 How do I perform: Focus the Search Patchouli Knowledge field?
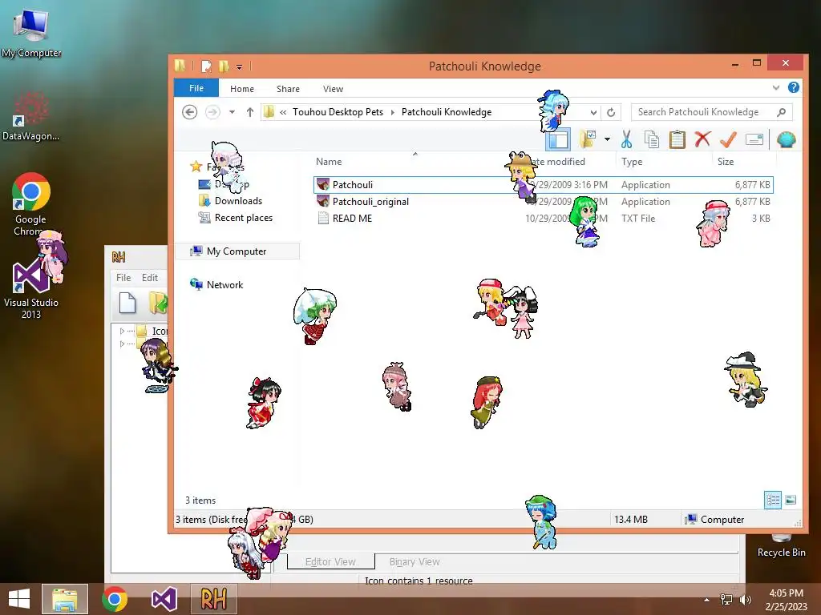(x=712, y=112)
